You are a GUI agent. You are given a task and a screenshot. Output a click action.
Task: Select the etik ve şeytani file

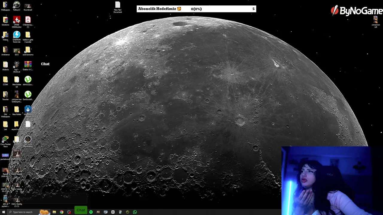click(x=5, y=201)
